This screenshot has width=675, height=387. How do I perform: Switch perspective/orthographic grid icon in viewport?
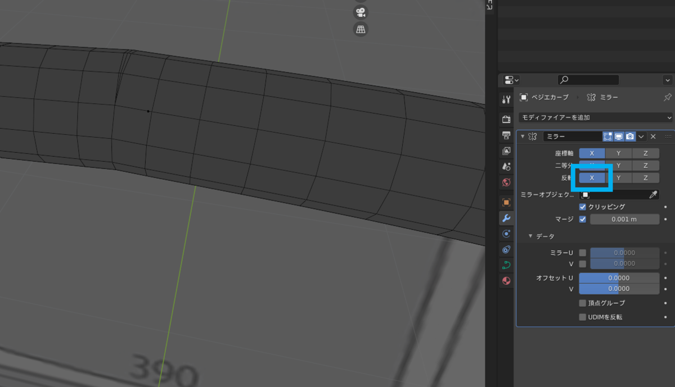tap(361, 29)
